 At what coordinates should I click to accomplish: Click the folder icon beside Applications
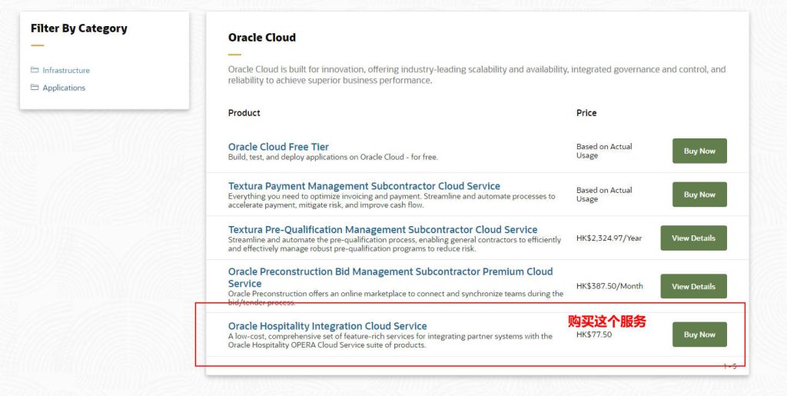35,87
